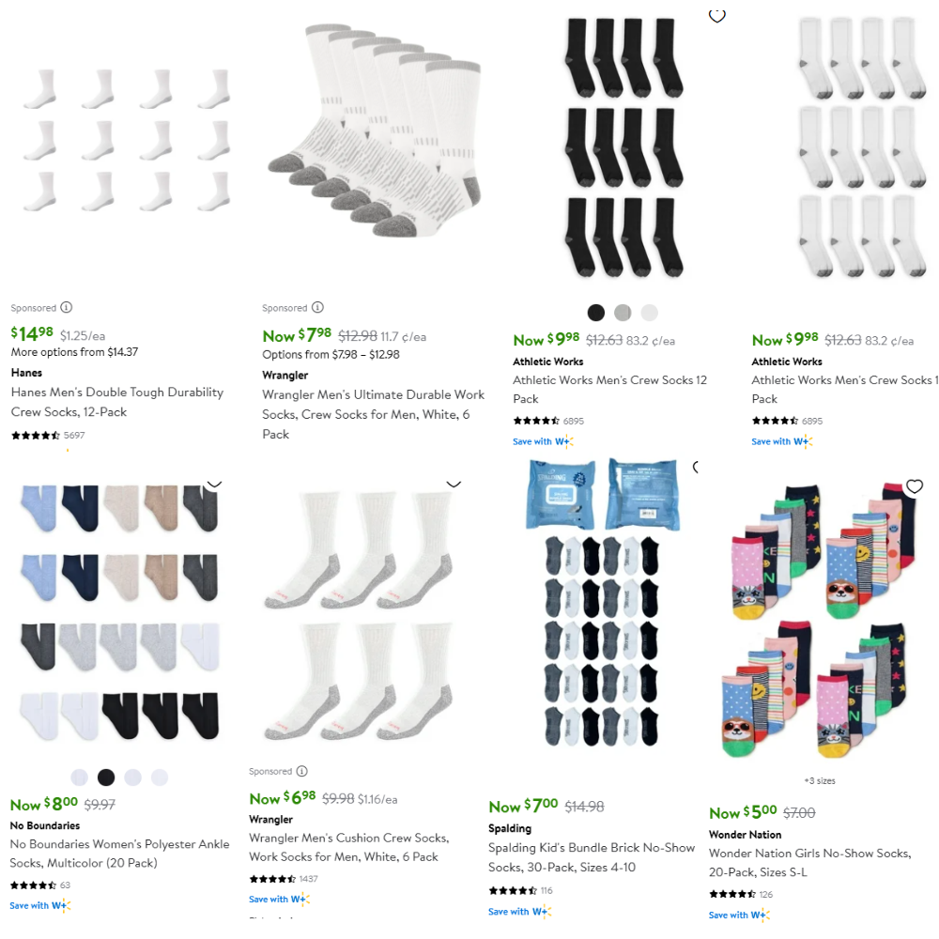Select the black swatch for No Boundaries ankle socks
This screenshot has width=939, height=939.
[x=106, y=777]
